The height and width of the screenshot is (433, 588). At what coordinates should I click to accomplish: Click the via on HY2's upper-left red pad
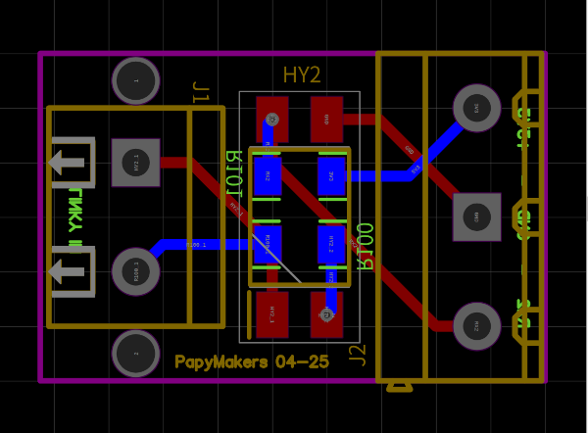(271, 120)
